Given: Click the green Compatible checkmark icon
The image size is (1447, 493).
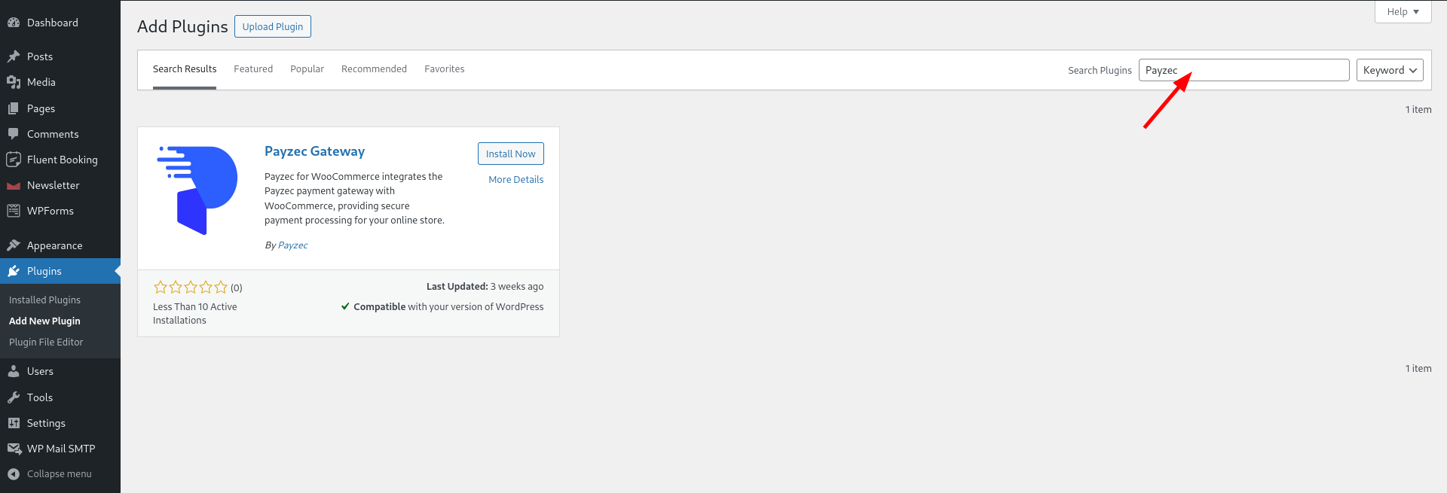Looking at the screenshot, I should tap(345, 306).
